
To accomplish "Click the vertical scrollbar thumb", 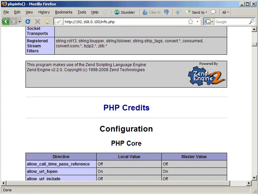I will coord(254,44).
